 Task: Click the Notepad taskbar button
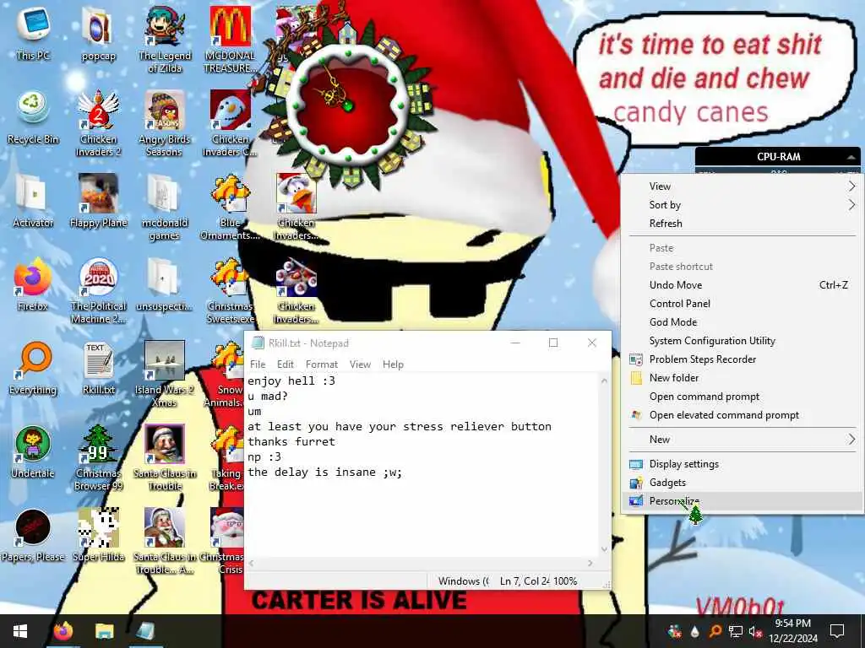144,631
